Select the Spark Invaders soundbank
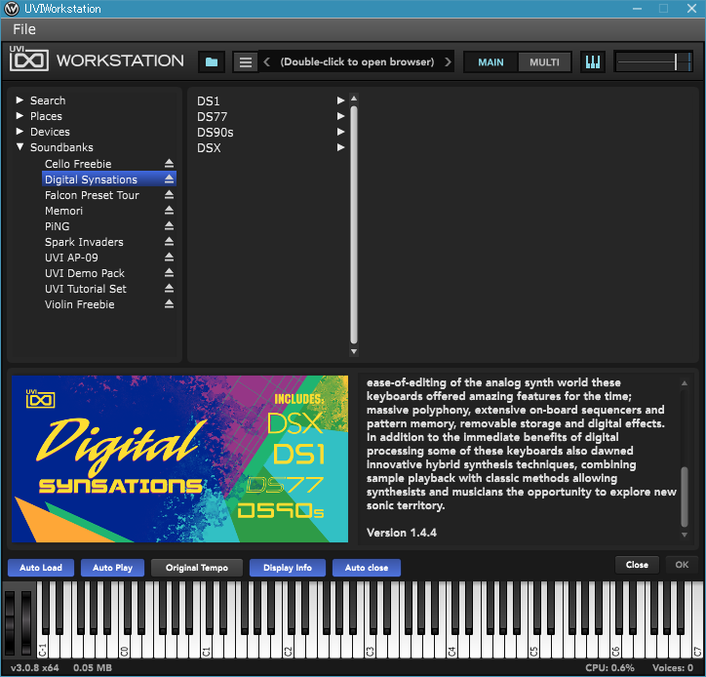Screen dimensions: 706x677 [x=84, y=242]
